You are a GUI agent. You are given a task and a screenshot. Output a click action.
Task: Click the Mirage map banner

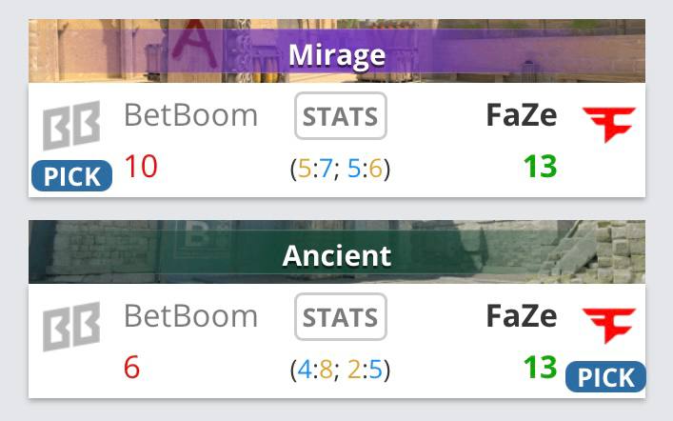[x=337, y=50]
